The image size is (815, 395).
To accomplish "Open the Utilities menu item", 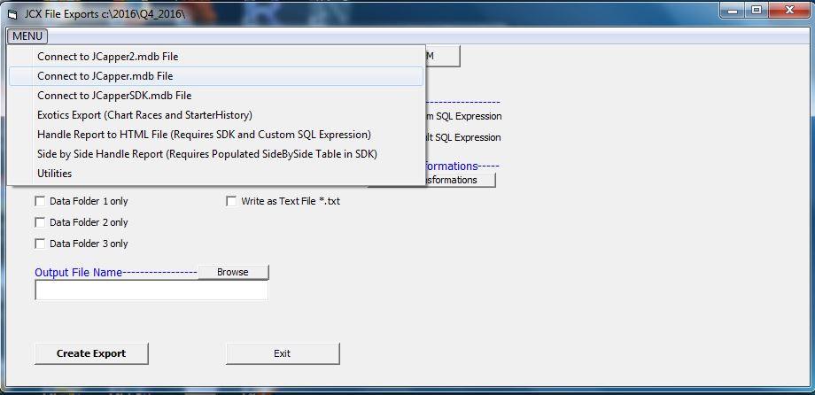I will (216, 174).
